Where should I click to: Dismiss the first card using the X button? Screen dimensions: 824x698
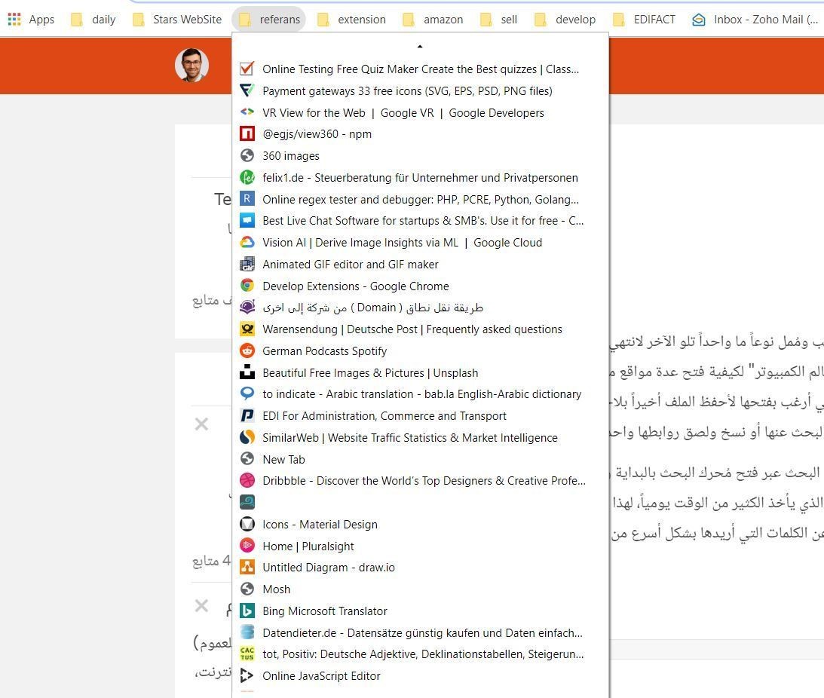(201, 424)
